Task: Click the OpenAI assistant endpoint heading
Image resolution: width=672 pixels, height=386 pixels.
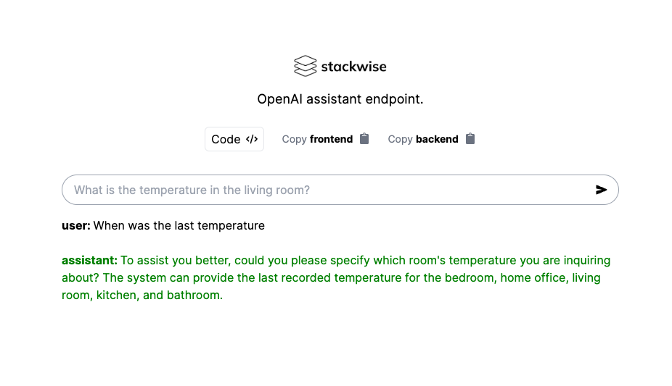Action: 340,99
